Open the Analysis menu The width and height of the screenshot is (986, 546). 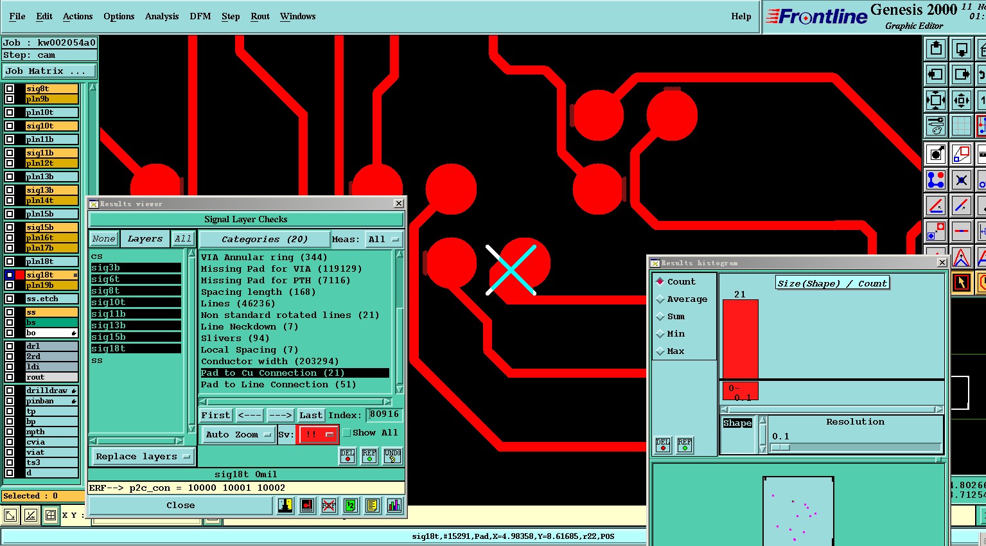point(162,16)
